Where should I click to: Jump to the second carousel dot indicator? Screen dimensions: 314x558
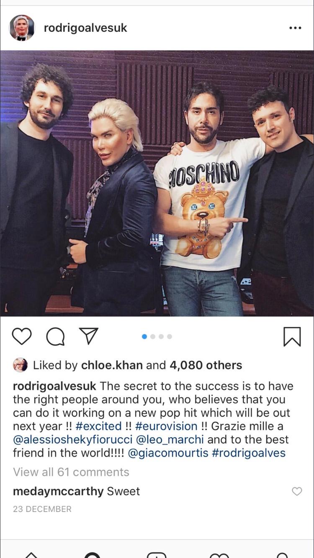pyautogui.click(x=153, y=336)
